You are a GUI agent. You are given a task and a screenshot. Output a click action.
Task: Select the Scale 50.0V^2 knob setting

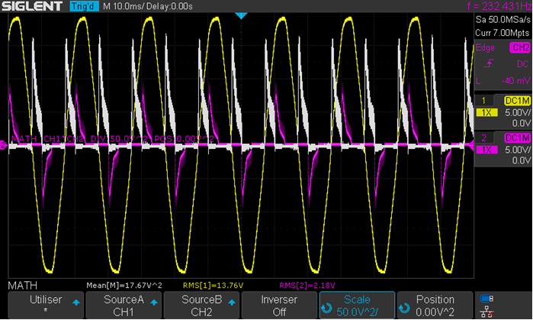click(x=357, y=305)
